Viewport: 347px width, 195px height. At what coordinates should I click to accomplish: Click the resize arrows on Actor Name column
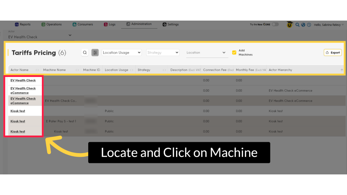pos(37,70)
